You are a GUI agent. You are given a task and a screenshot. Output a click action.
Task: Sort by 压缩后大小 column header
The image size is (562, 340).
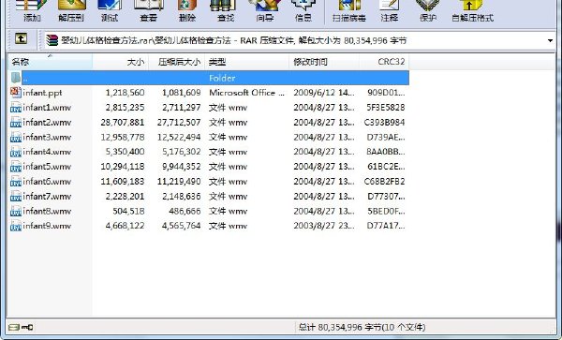click(176, 62)
